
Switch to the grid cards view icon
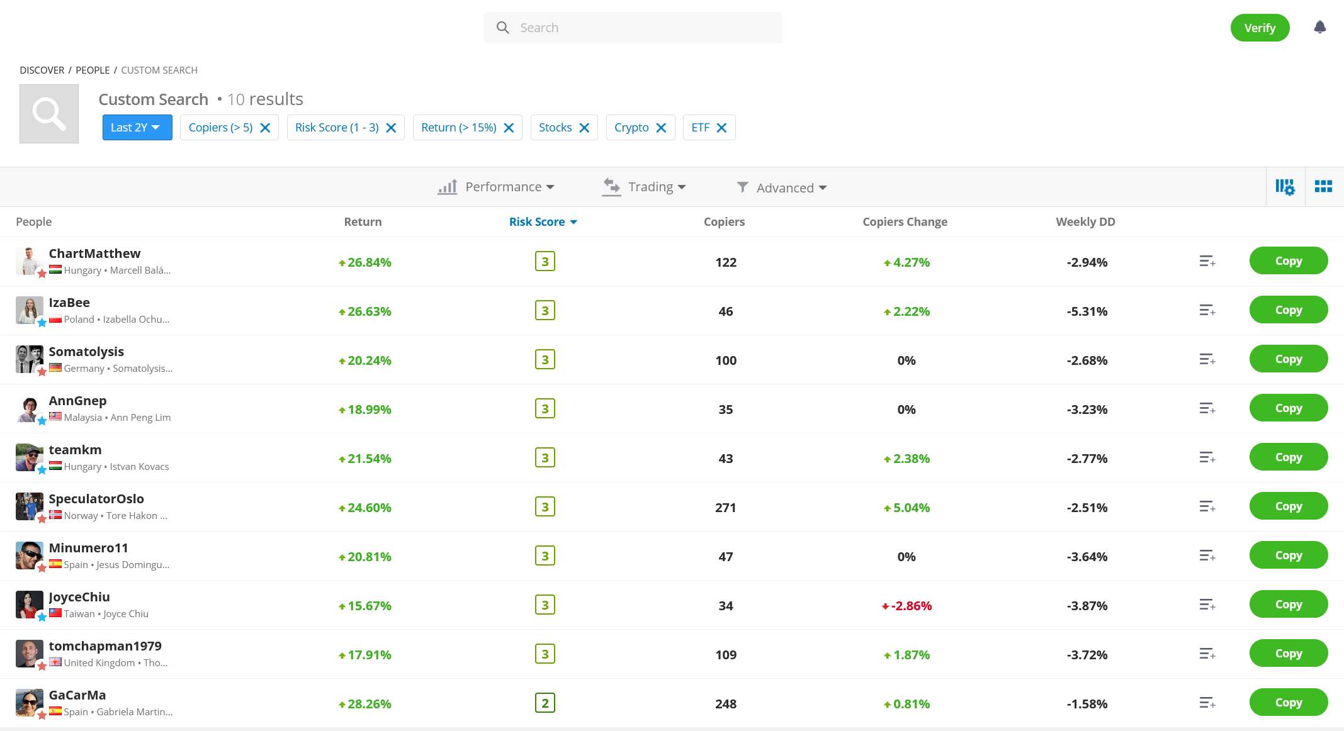(1323, 186)
